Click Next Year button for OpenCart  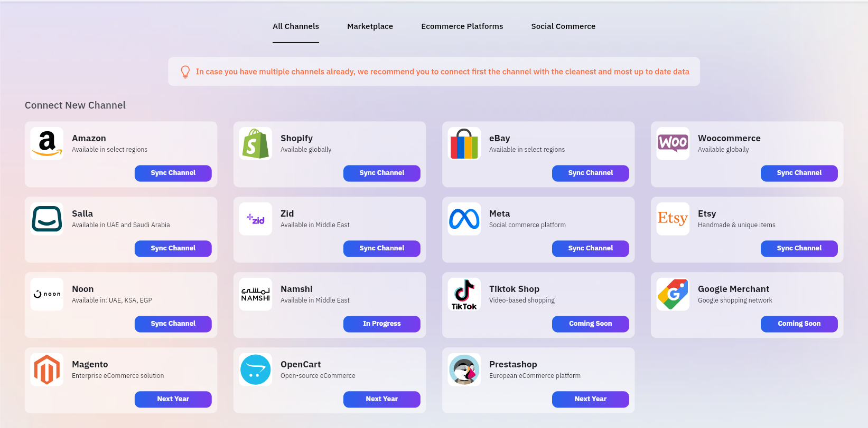(x=381, y=399)
